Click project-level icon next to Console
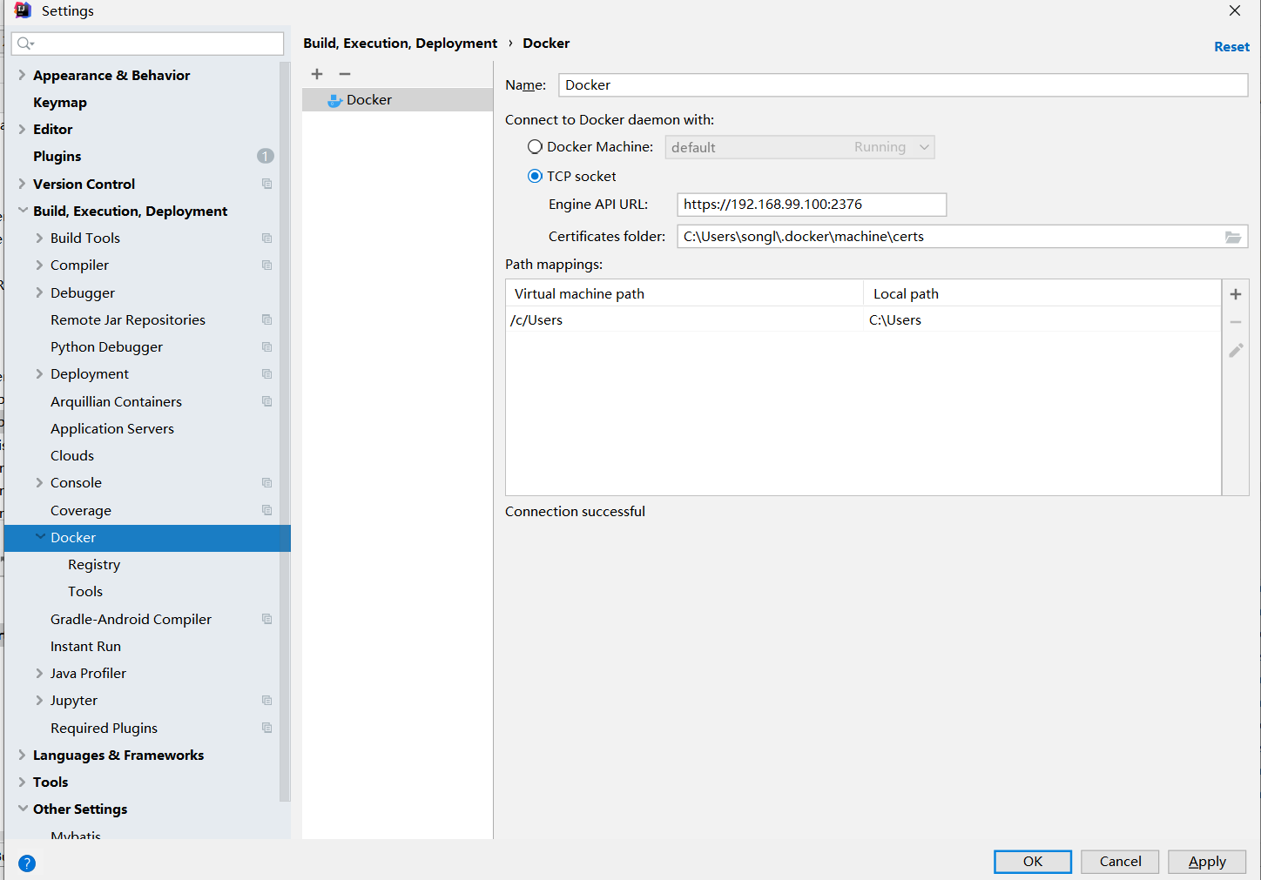1261x880 pixels. click(x=267, y=482)
